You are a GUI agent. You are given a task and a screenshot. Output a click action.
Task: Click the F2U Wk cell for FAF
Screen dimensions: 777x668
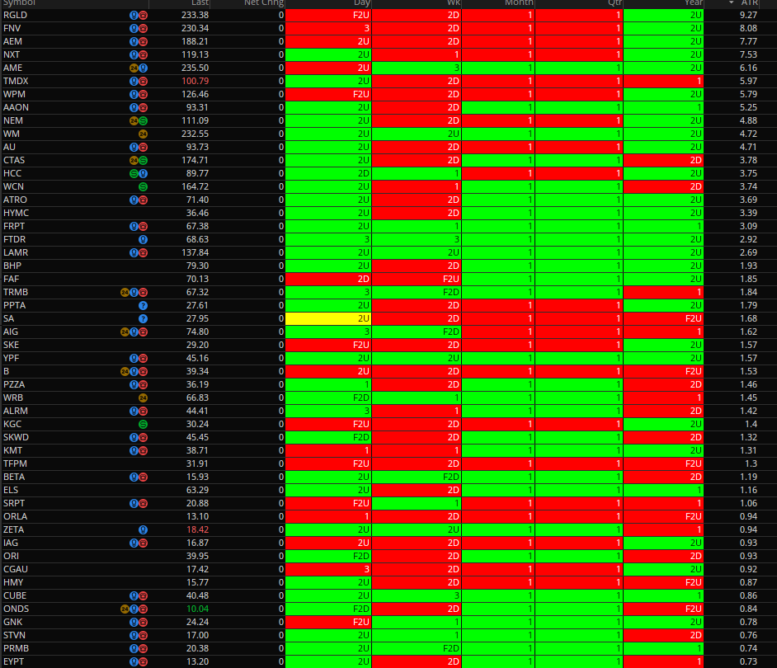click(x=417, y=279)
